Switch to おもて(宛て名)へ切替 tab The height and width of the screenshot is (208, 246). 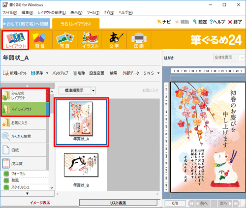tap(27, 24)
